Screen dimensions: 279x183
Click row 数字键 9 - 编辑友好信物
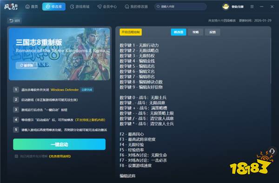pos(141,87)
